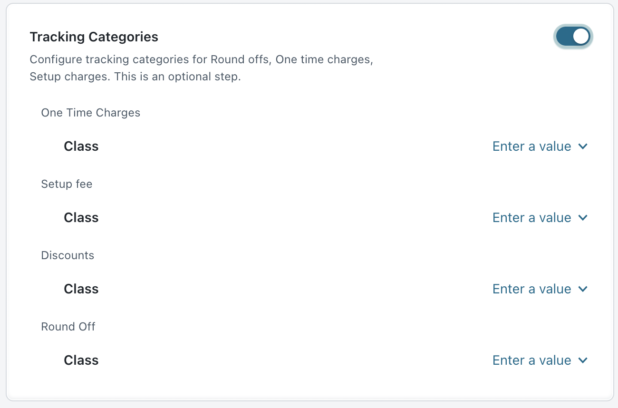Select the Discounts section label
The image size is (618, 408).
point(68,255)
